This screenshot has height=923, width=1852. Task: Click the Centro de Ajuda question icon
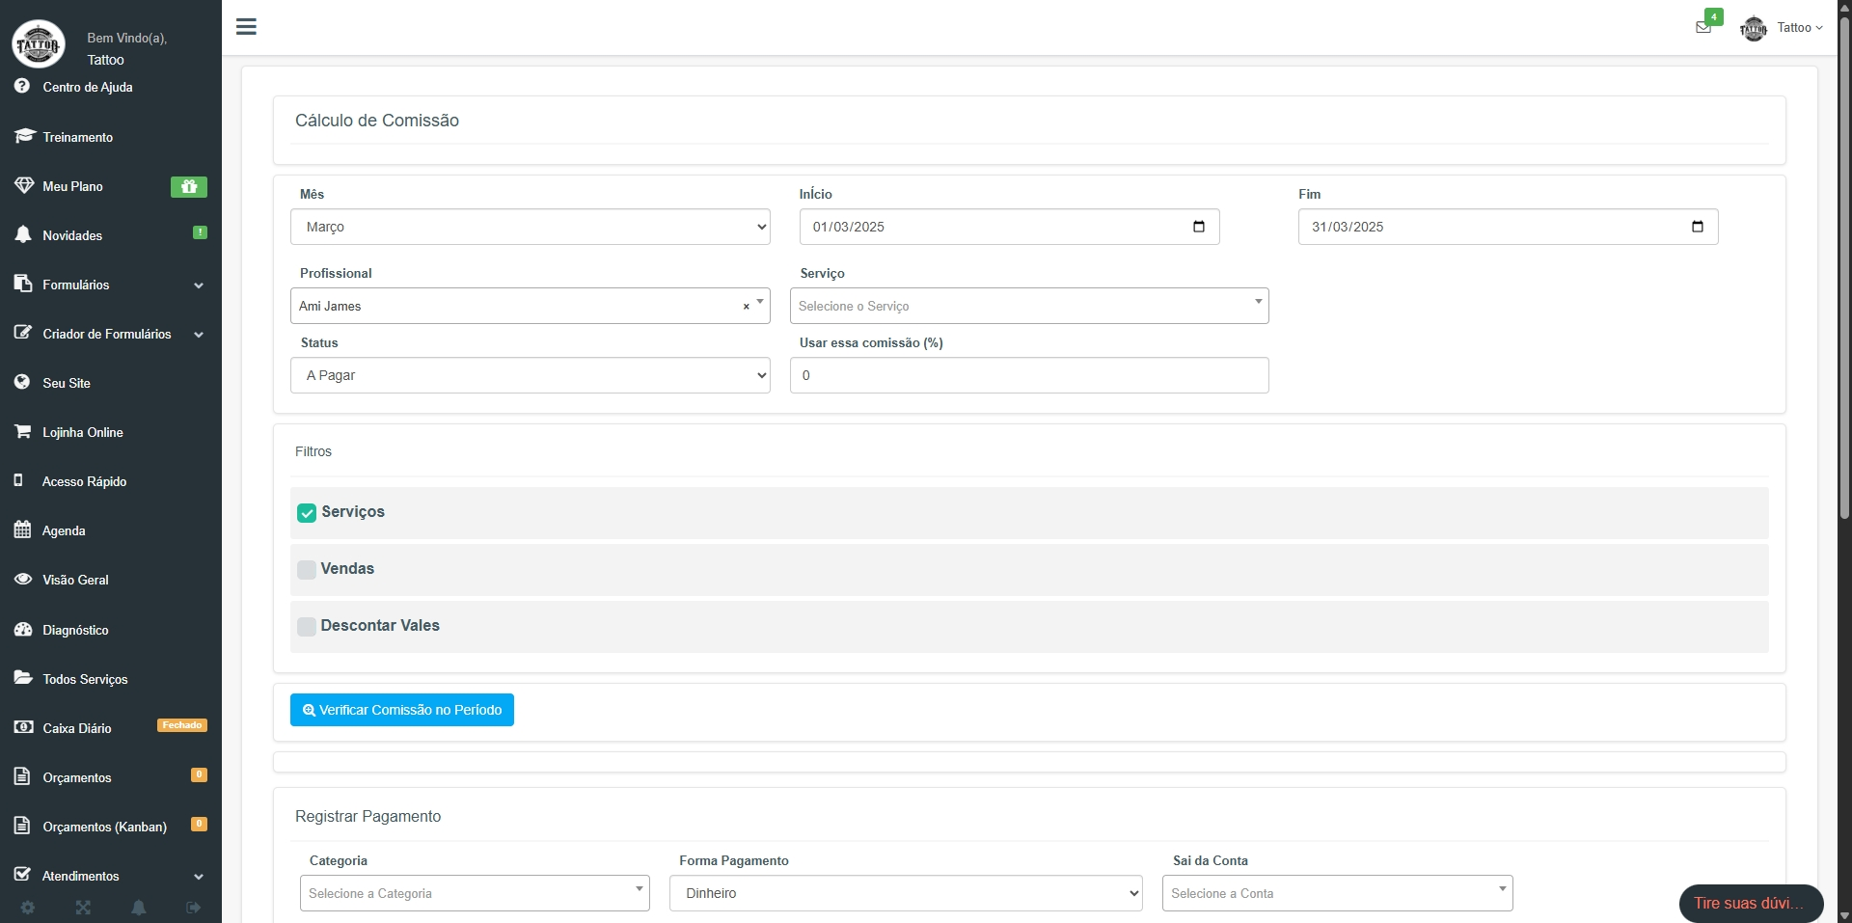[x=22, y=86]
